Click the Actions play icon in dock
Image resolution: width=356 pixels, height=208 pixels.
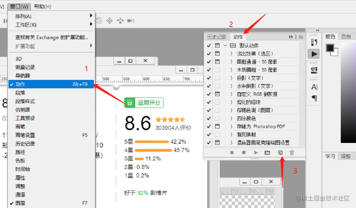tap(314, 54)
